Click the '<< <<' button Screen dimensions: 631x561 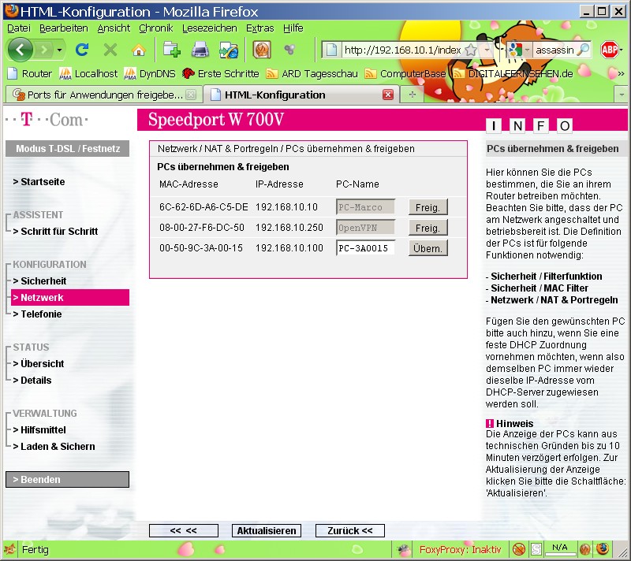[x=184, y=530]
